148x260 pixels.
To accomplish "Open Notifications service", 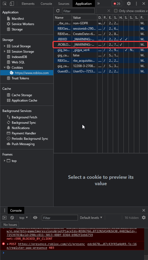I will [21, 128].
